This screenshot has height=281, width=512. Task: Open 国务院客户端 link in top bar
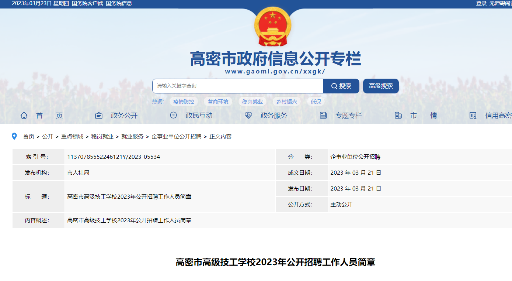tap(87, 3)
